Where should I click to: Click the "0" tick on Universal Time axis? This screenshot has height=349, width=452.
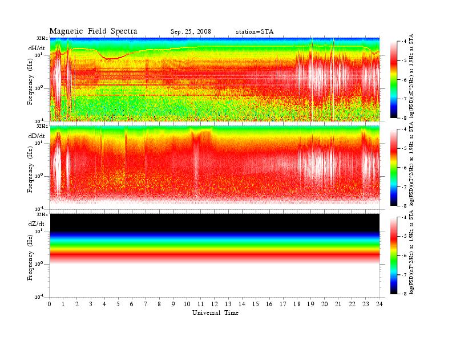[x=49, y=304]
